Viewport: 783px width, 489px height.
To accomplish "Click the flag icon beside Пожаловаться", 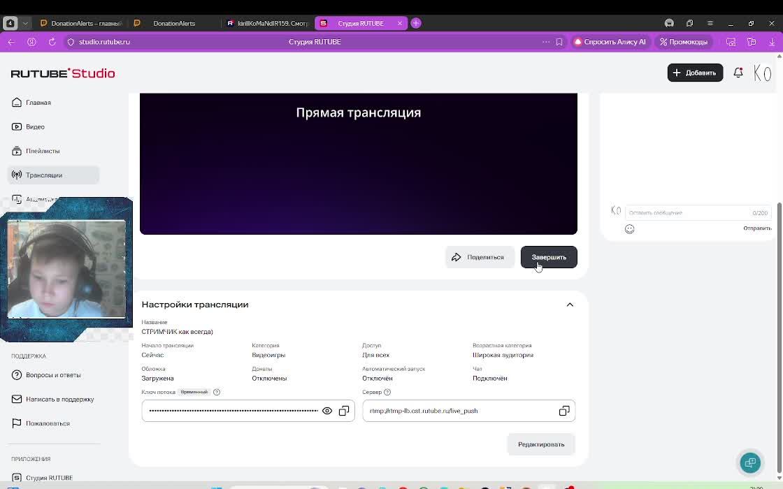I will (17, 423).
